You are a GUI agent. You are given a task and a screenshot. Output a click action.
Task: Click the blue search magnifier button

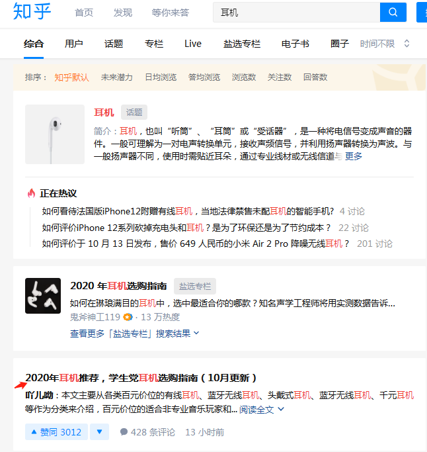pos(393,13)
